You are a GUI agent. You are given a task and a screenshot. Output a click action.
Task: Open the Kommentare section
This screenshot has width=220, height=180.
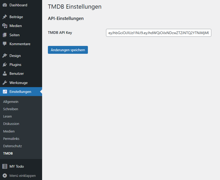tap(20, 44)
